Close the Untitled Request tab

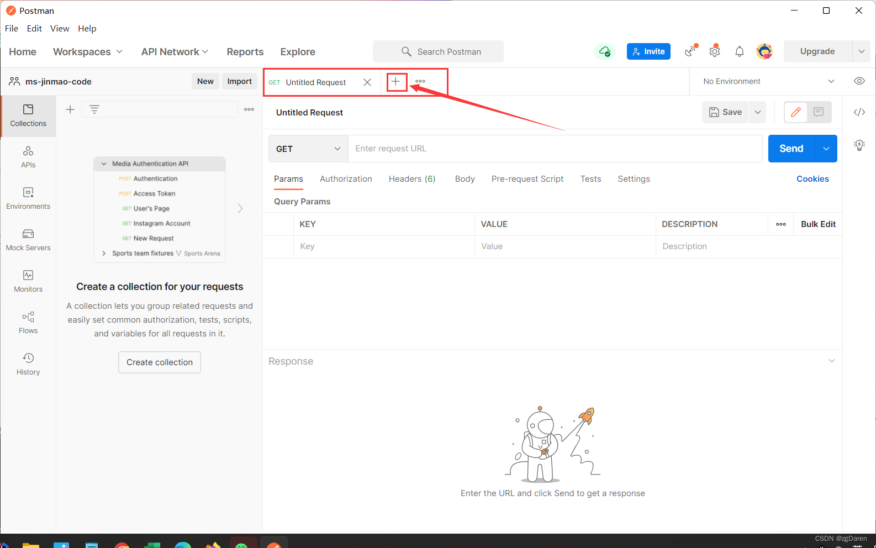(x=367, y=82)
